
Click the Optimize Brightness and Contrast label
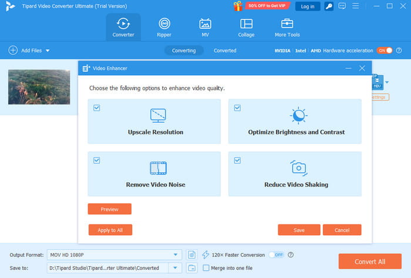(x=297, y=132)
